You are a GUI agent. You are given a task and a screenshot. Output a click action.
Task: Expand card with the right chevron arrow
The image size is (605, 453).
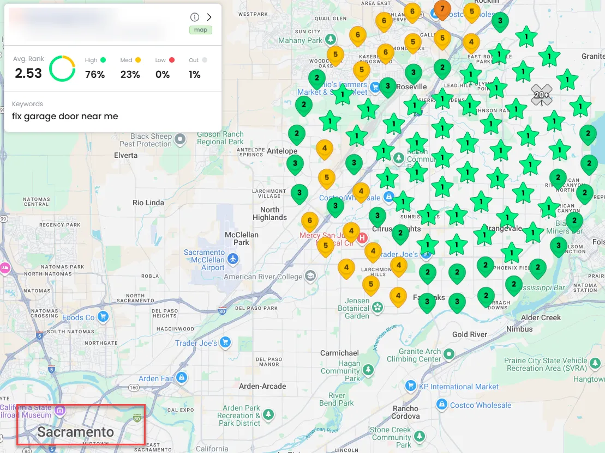tap(209, 17)
